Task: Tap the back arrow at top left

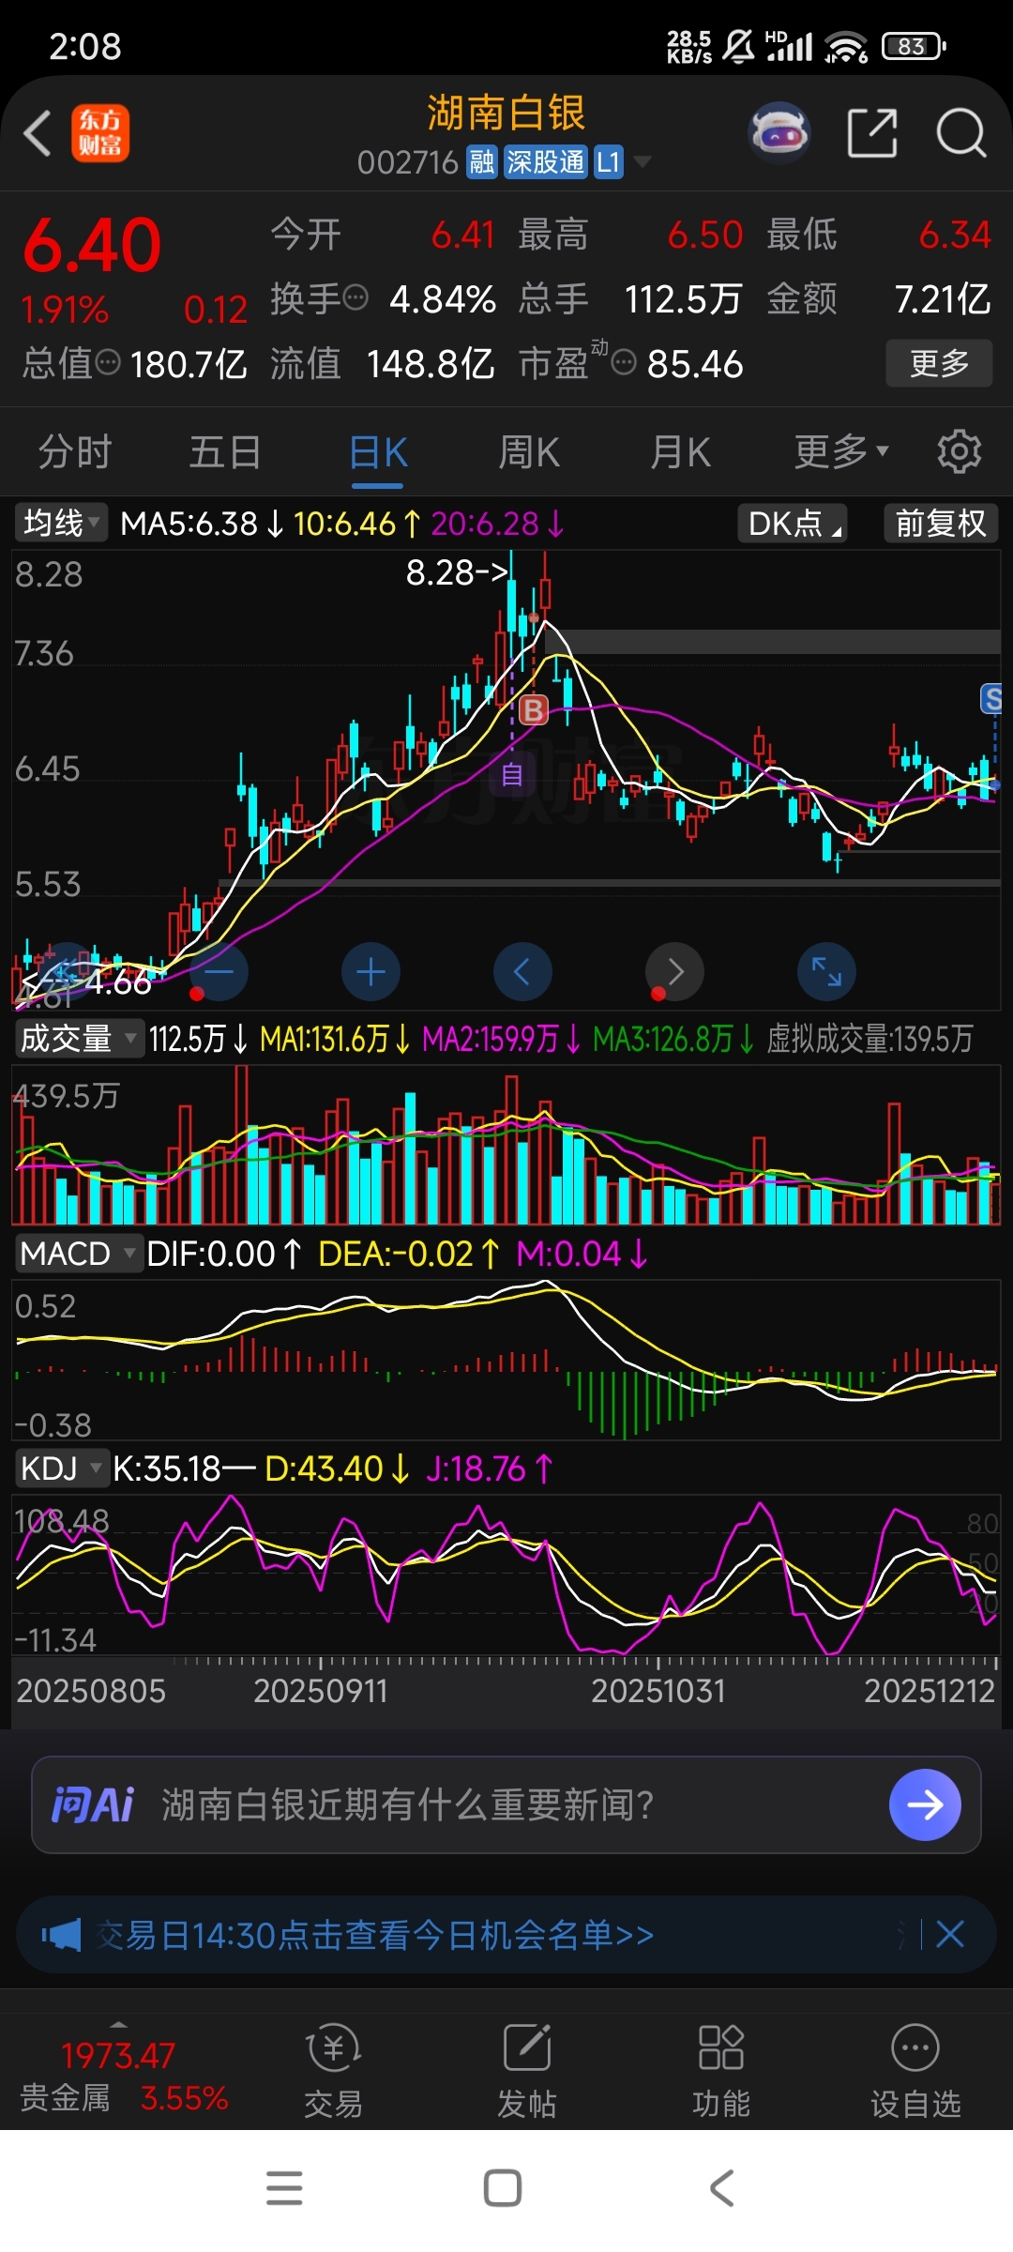Action: (38, 132)
